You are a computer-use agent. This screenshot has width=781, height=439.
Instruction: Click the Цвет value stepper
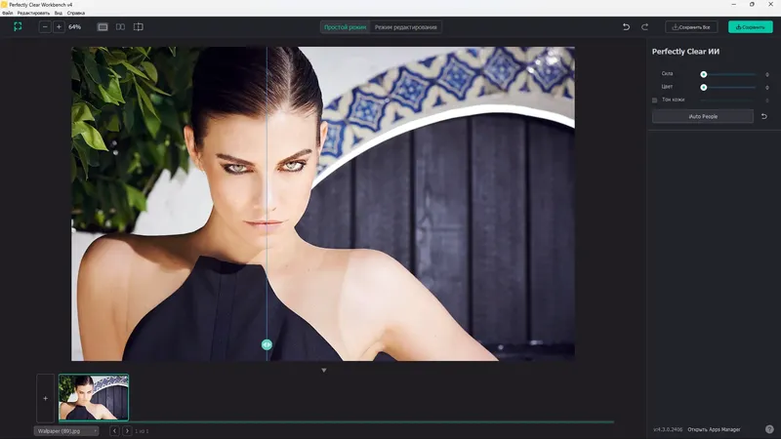767,87
